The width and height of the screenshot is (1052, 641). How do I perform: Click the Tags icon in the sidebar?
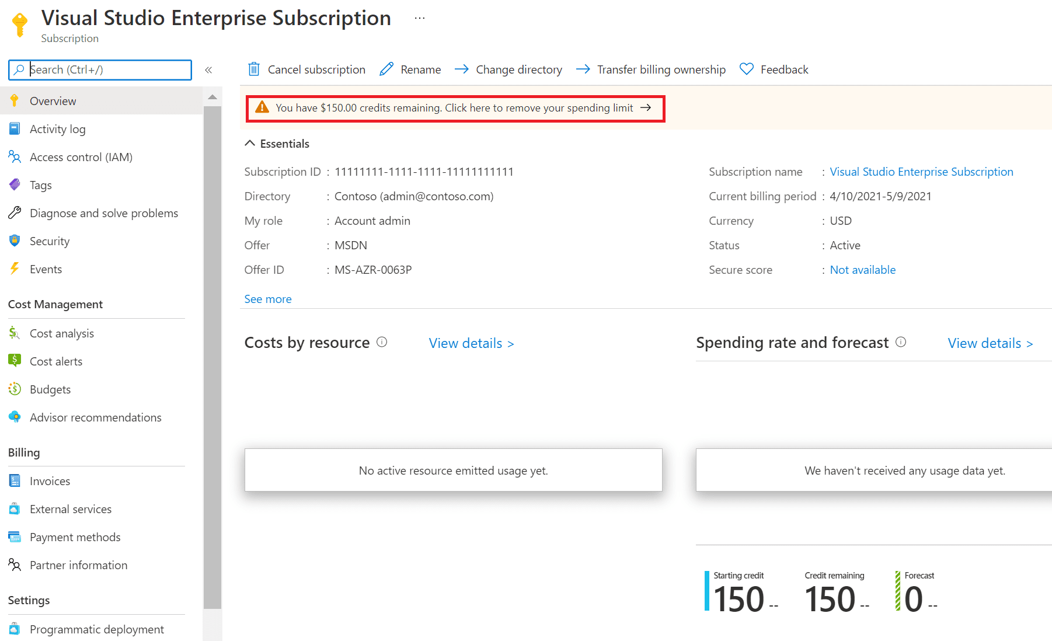coord(15,184)
